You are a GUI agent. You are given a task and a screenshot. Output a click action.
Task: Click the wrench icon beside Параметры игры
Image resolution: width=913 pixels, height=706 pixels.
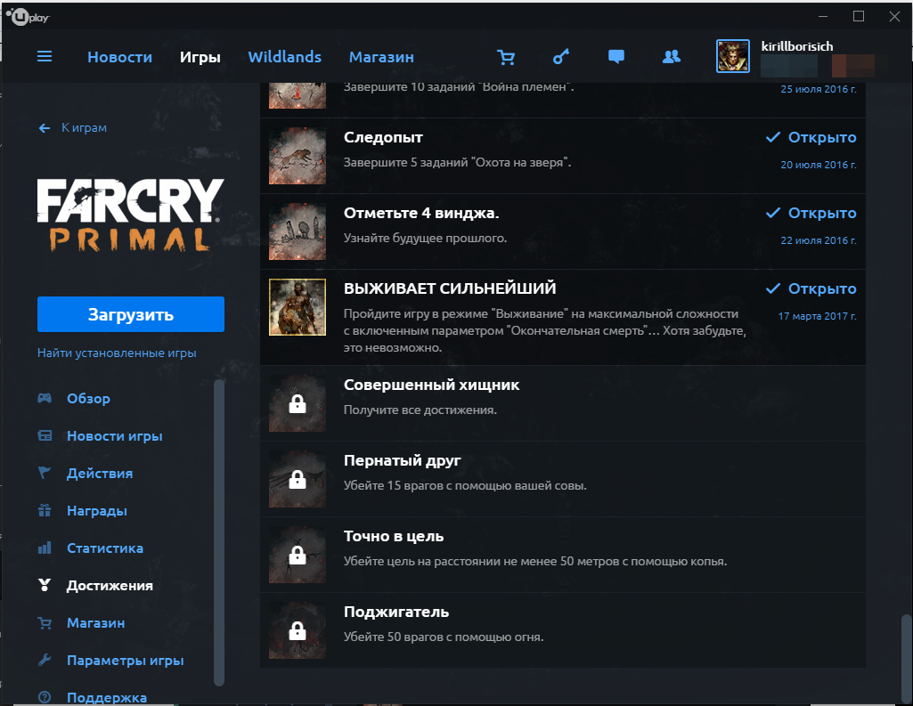point(45,660)
